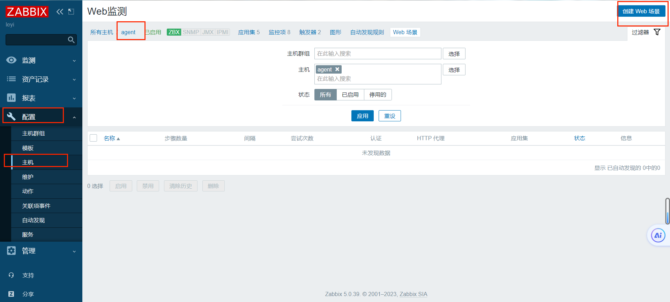Switch to 自动发现规则 tab

tap(367, 32)
